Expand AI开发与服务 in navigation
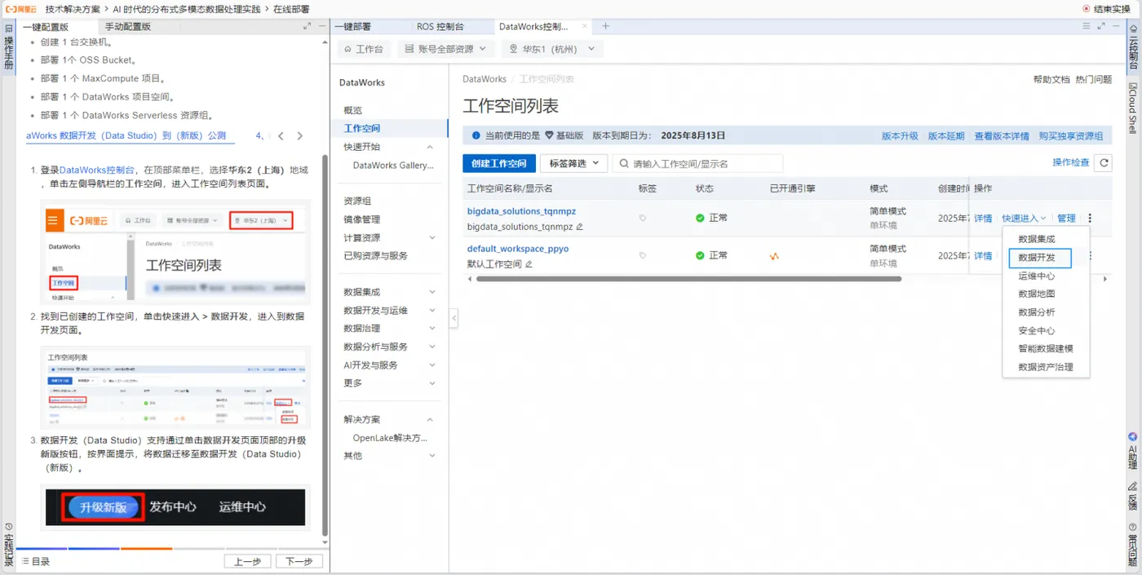1142x575 pixels. 432,365
